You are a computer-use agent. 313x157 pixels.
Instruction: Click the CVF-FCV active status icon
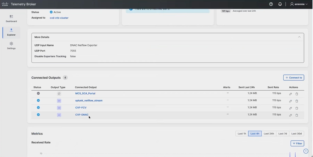38,108
